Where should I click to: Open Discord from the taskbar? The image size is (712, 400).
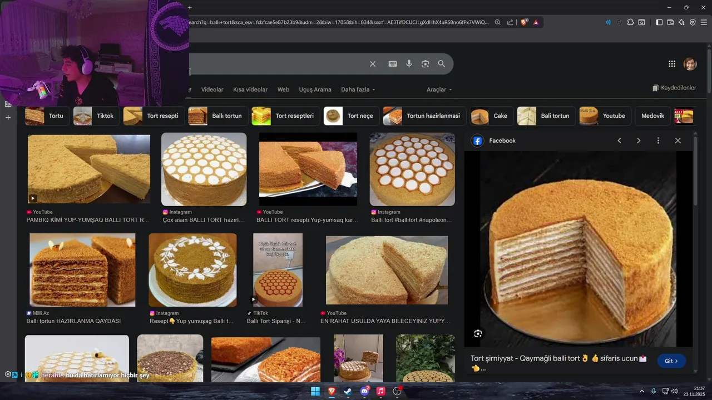pos(364,391)
